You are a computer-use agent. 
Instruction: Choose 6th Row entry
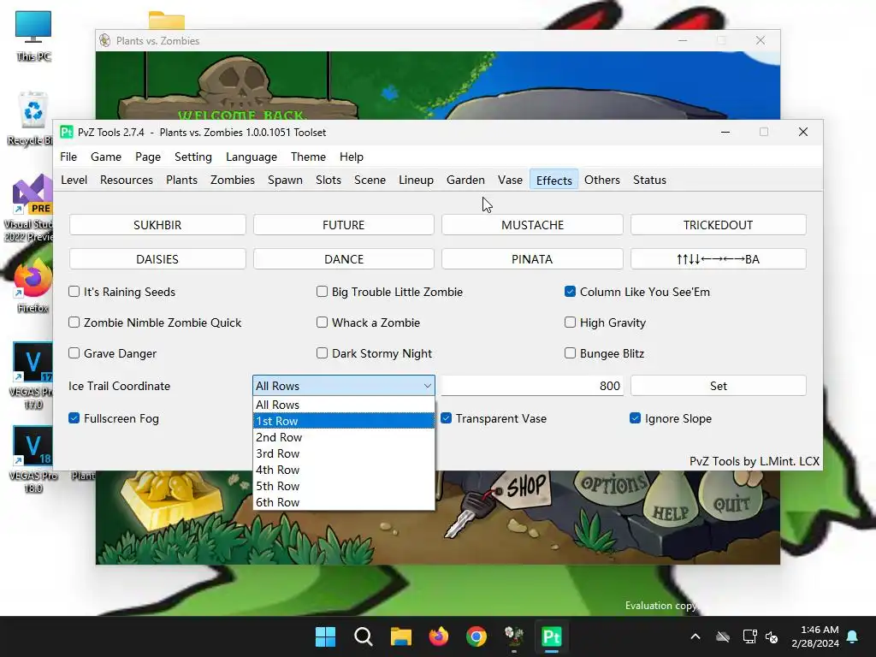point(344,501)
